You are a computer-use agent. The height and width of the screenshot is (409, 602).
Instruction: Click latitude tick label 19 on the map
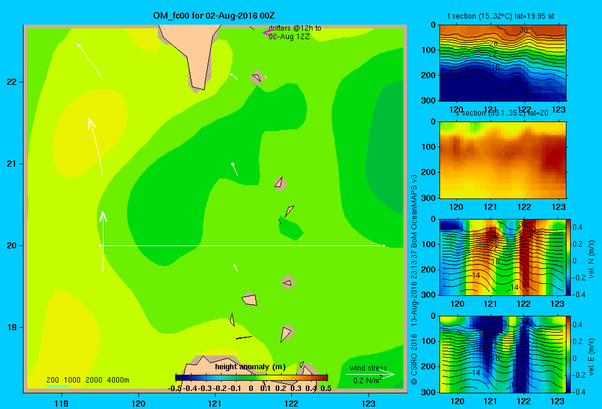point(12,327)
